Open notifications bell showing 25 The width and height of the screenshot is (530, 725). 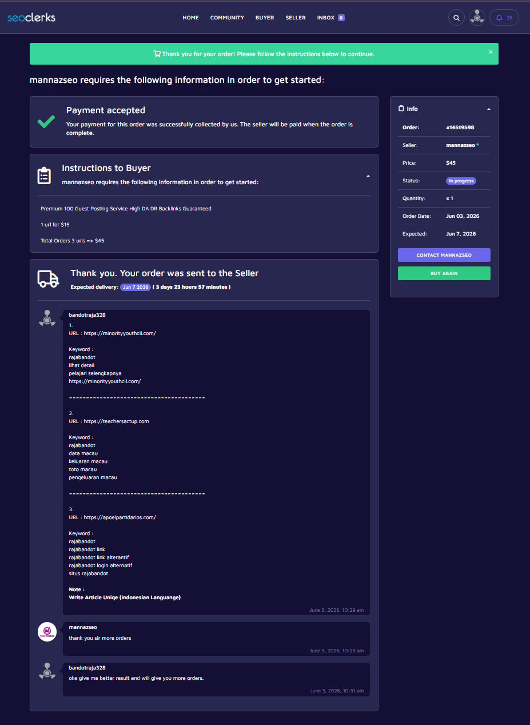click(504, 18)
